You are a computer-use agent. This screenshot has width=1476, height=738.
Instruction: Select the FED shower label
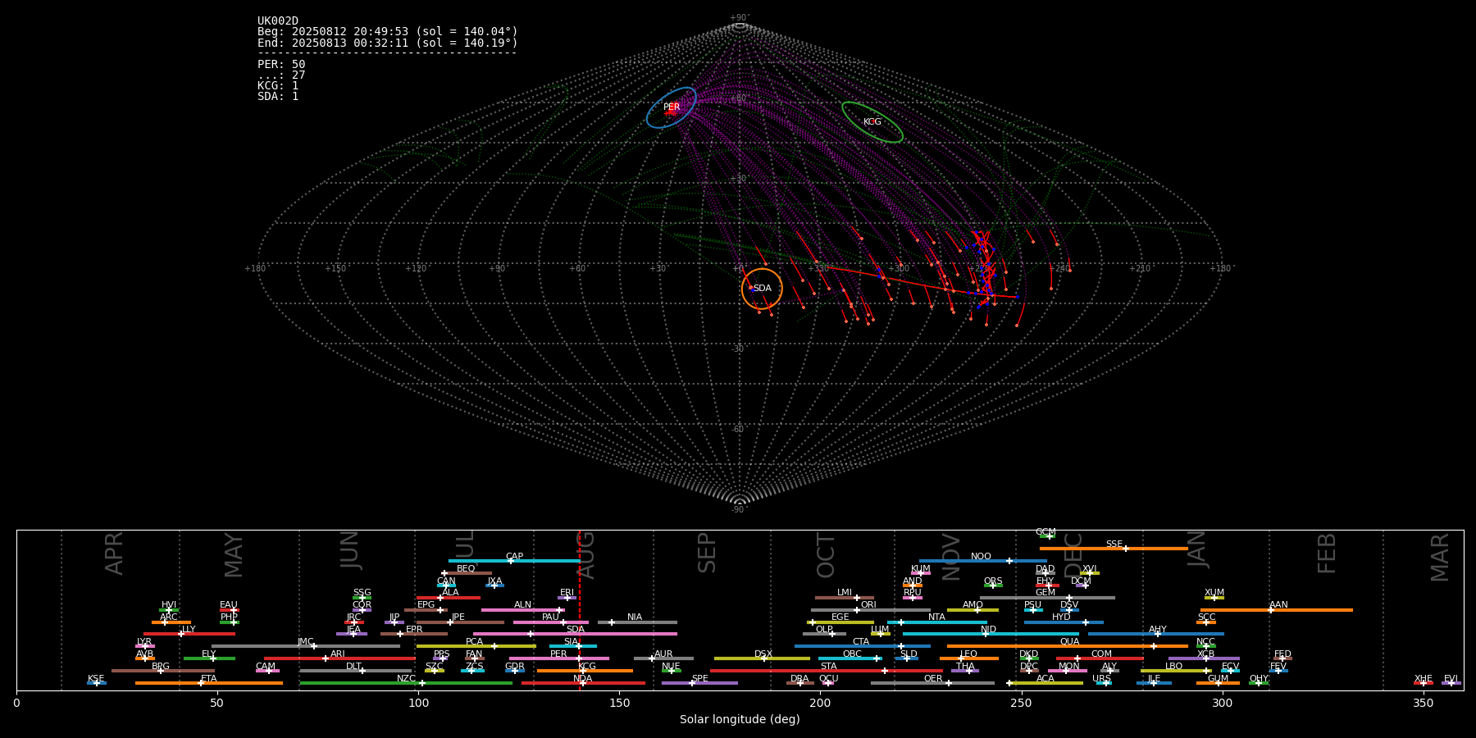pos(1282,654)
